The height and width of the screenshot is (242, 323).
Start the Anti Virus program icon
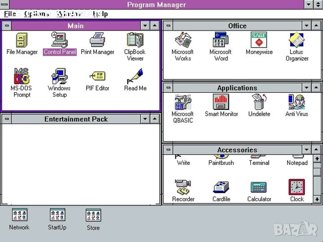click(297, 103)
